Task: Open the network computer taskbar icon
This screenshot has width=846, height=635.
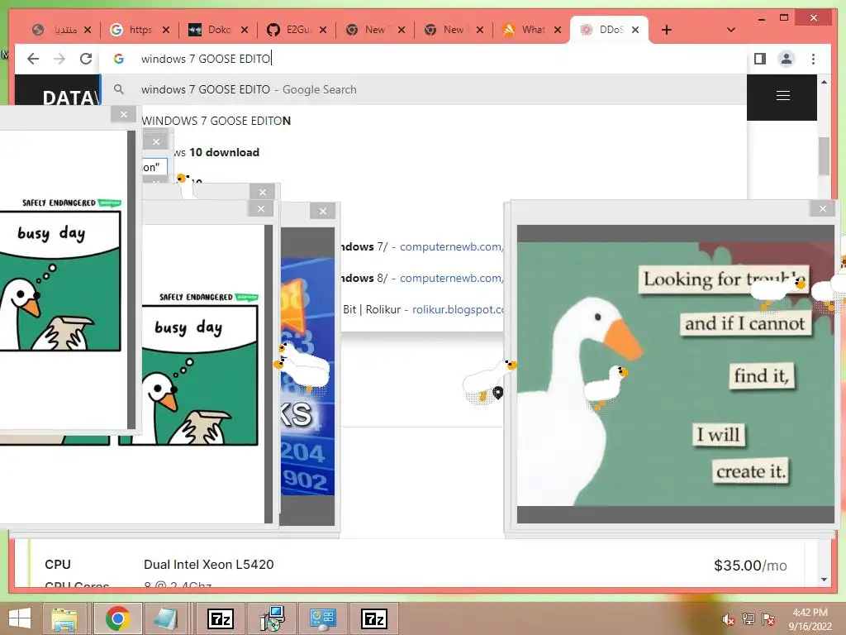Action: pyautogui.click(x=272, y=618)
